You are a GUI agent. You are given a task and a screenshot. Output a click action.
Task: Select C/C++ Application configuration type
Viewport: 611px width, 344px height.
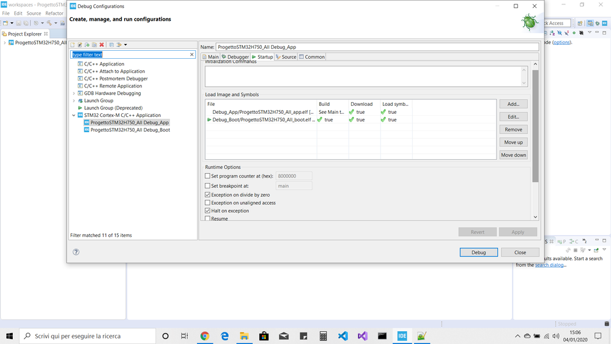pyautogui.click(x=104, y=64)
